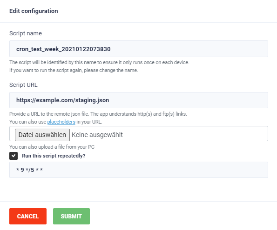Uncheck Run this script repeatedly checkbox
This screenshot has height=230, width=277.
click(x=14, y=156)
